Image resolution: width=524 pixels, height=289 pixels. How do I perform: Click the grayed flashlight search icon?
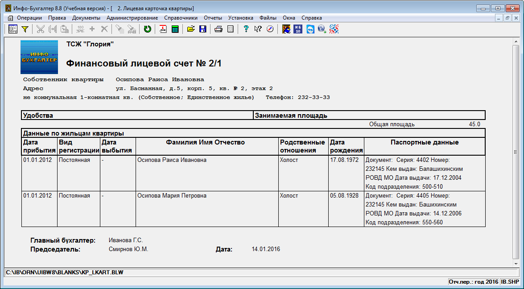point(120,29)
